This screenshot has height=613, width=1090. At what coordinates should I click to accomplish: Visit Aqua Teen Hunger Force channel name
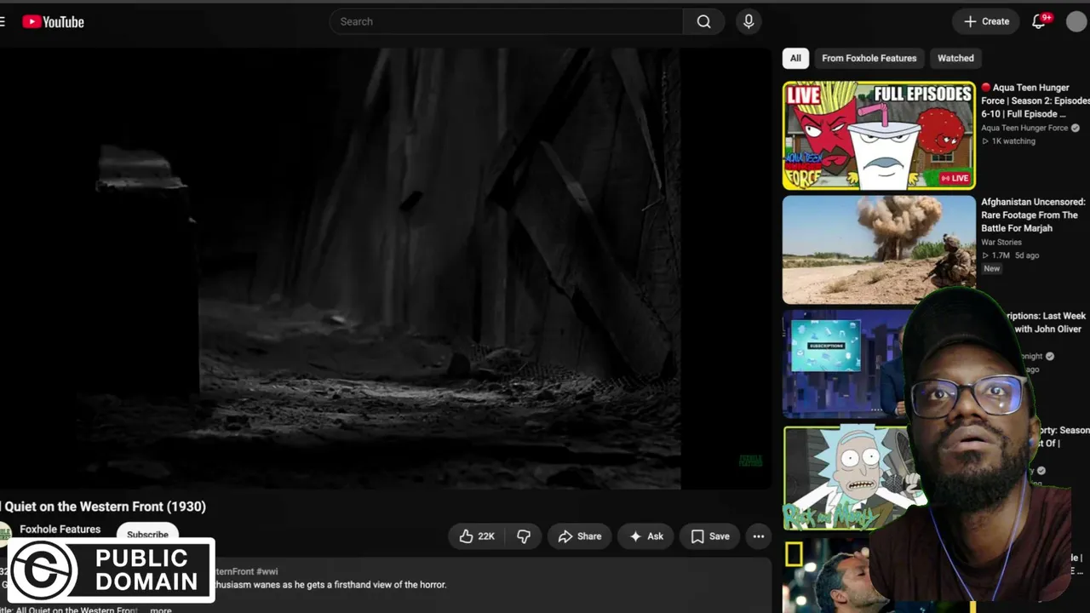point(1024,129)
